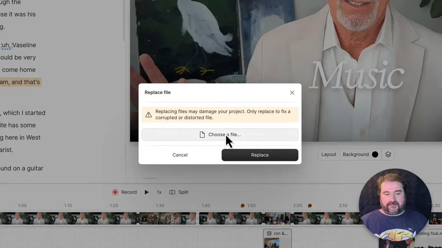
Task: Click the Choose a file button
Action: pos(220,135)
